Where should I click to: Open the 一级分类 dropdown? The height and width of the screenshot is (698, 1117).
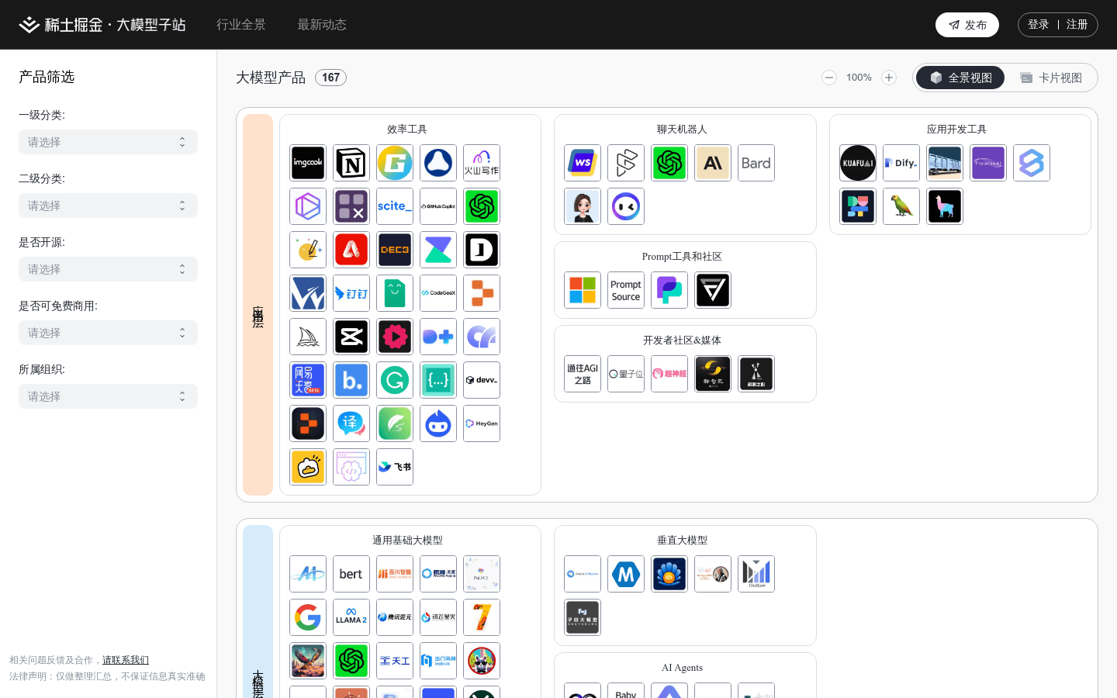pyautogui.click(x=108, y=142)
